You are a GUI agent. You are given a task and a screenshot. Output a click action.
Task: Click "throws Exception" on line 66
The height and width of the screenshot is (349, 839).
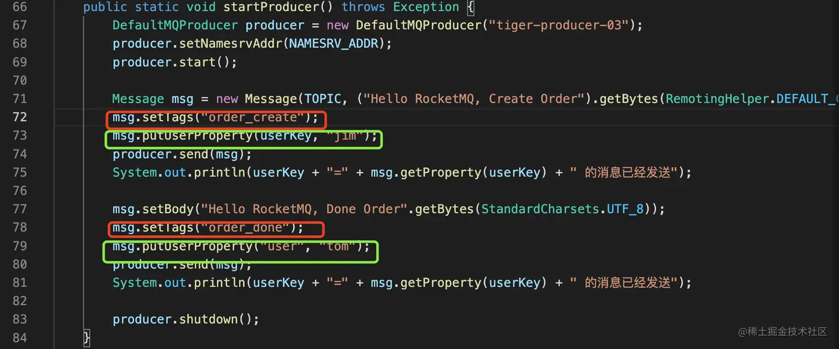(x=401, y=7)
